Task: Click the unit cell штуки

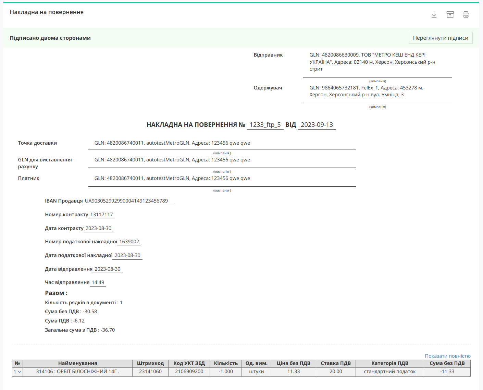Action: point(257,371)
